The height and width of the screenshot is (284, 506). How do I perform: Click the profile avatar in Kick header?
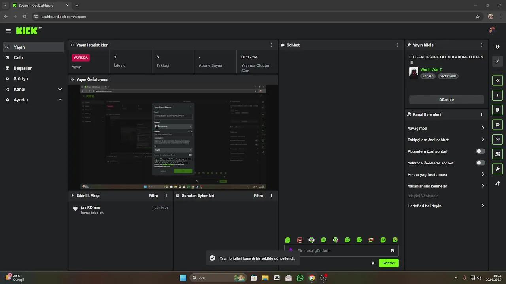coord(492,30)
